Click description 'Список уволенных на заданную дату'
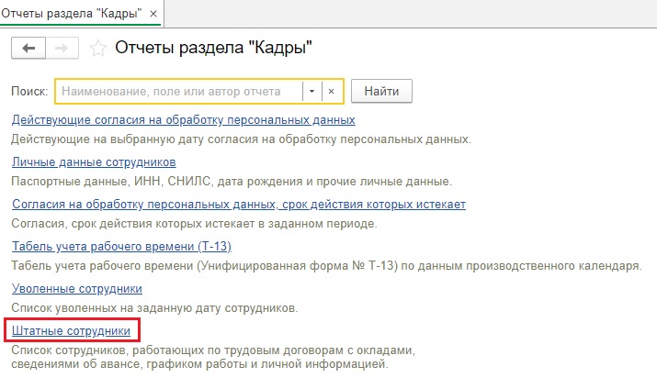Viewport: 657px width, 389px height. pos(154,308)
